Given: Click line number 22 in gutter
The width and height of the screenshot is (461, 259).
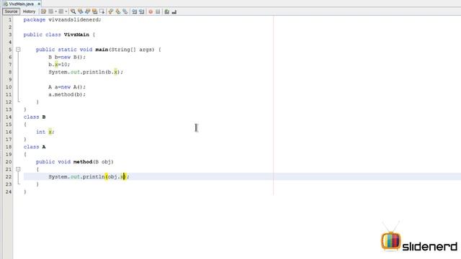Looking at the screenshot, I should pyautogui.click(x=9, y=177).
